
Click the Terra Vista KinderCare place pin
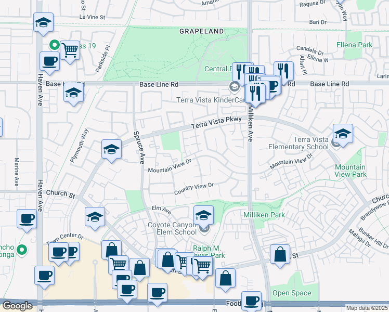click(234, 87)
